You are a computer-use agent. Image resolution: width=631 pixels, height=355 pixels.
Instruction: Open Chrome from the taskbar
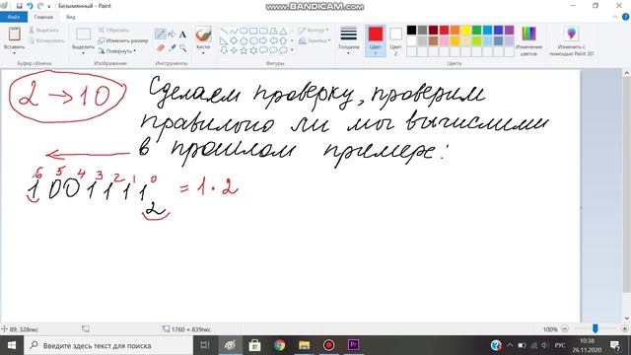coord(279,345)
